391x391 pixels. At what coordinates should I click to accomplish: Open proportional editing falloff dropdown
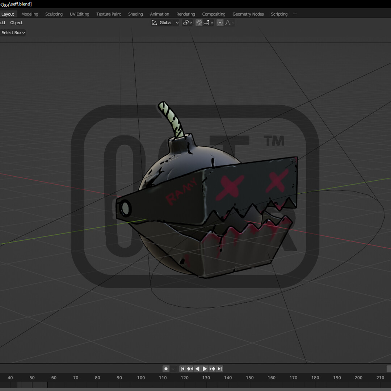[x=230, y=23]
